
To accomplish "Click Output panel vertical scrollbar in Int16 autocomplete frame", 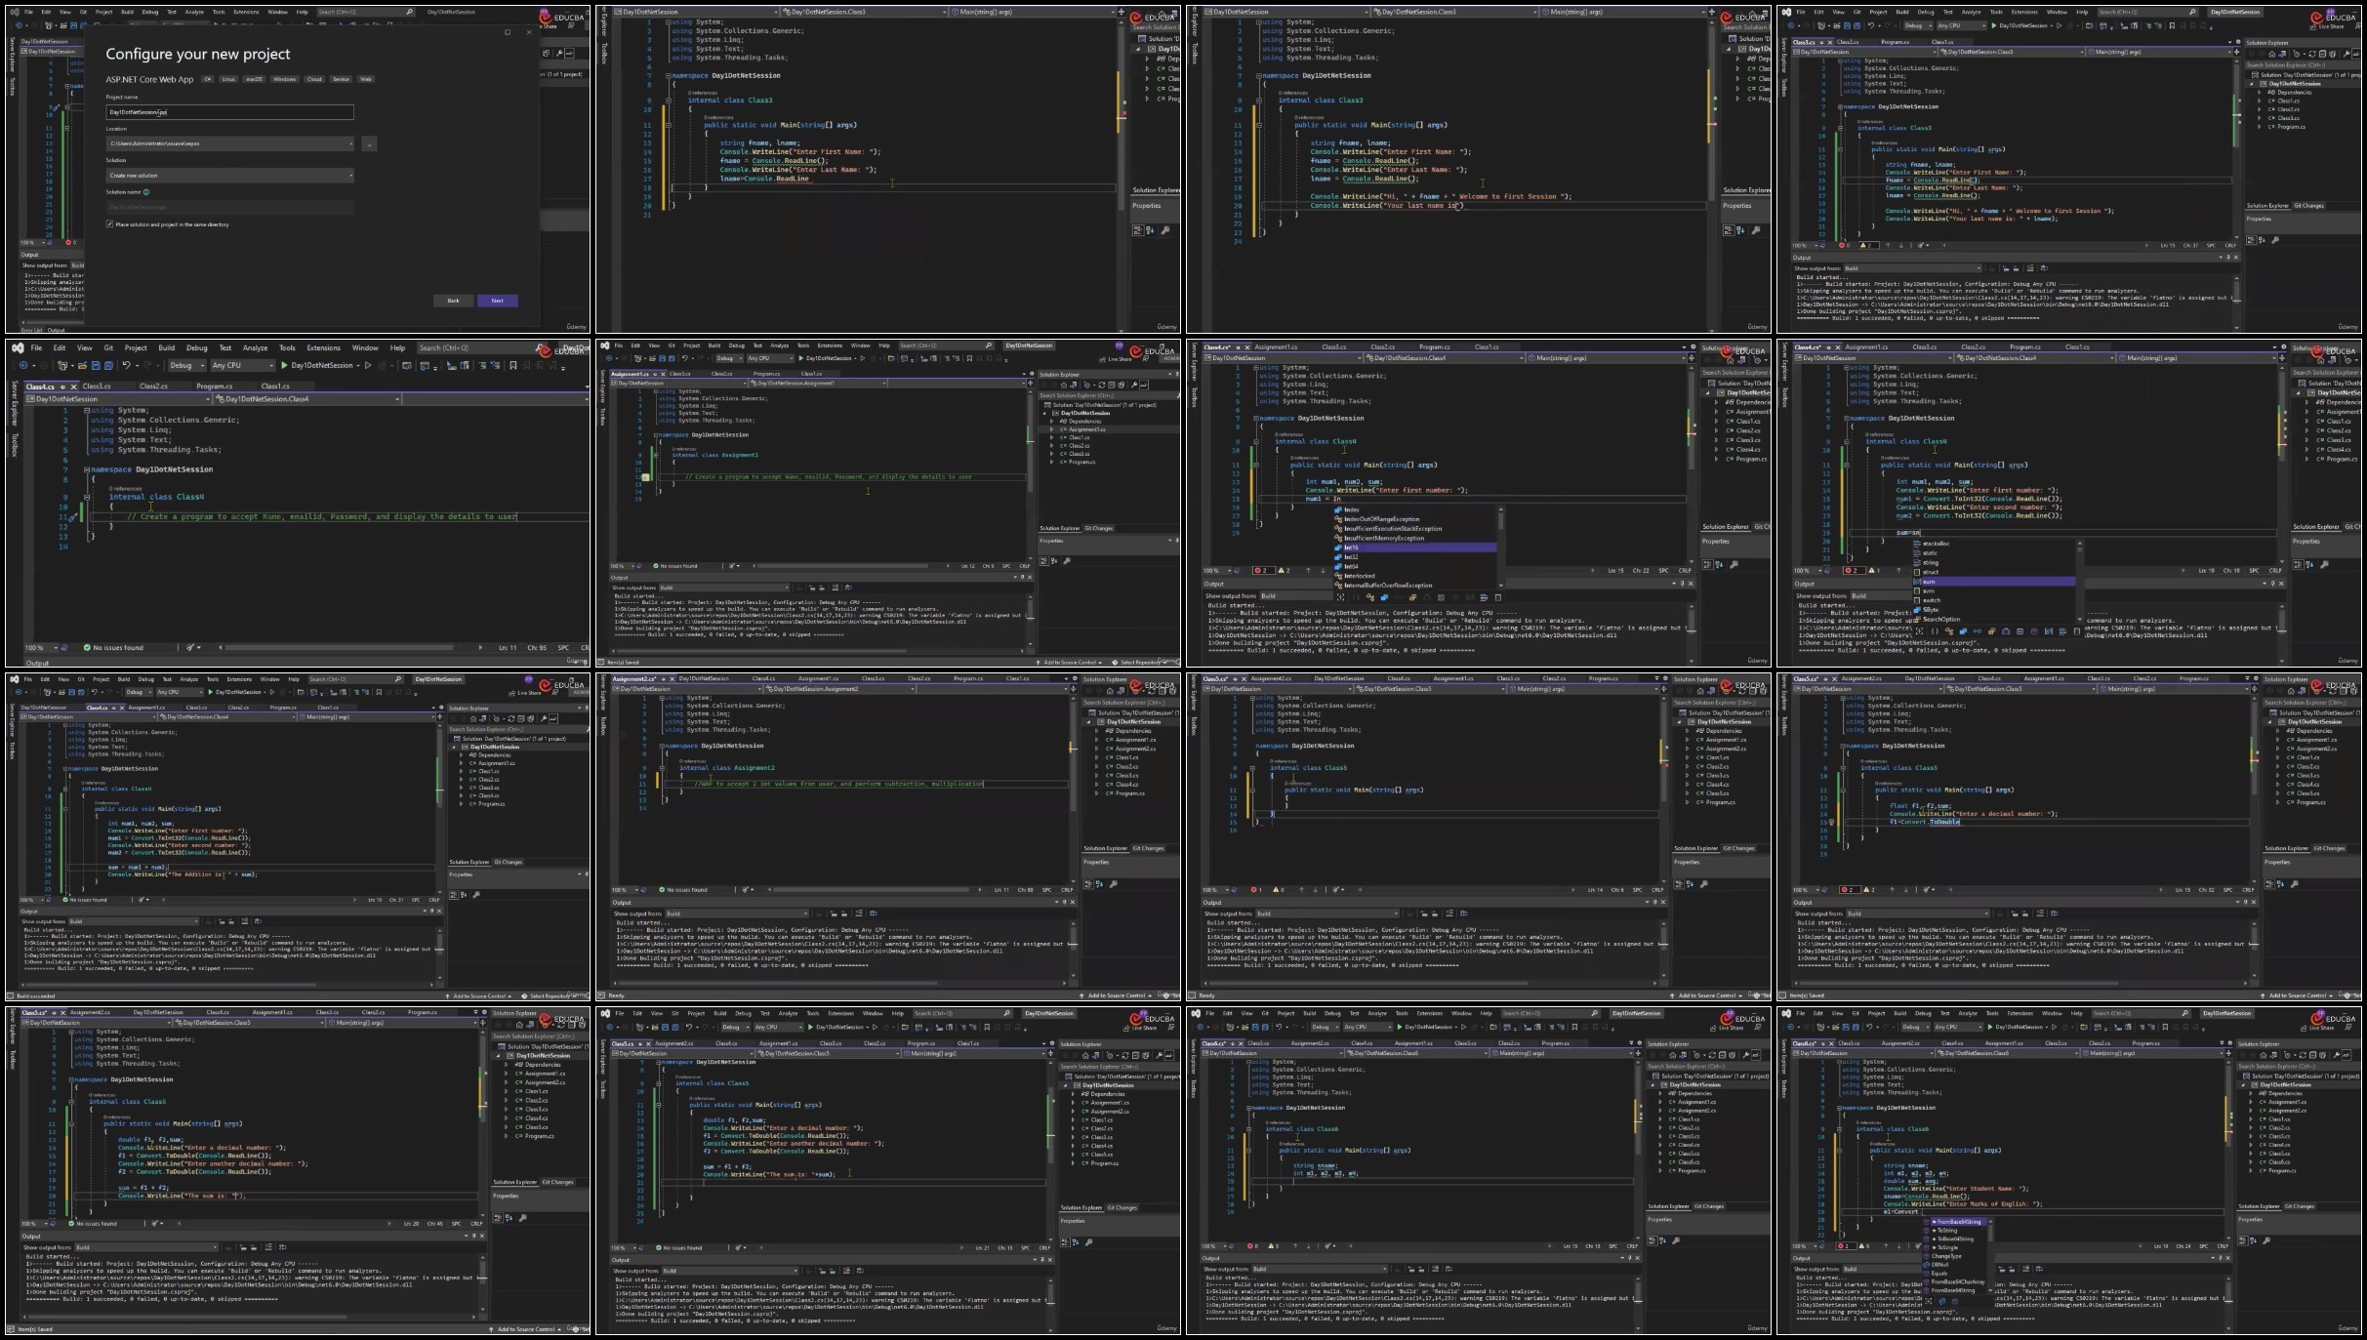I will coord(1692,633).
